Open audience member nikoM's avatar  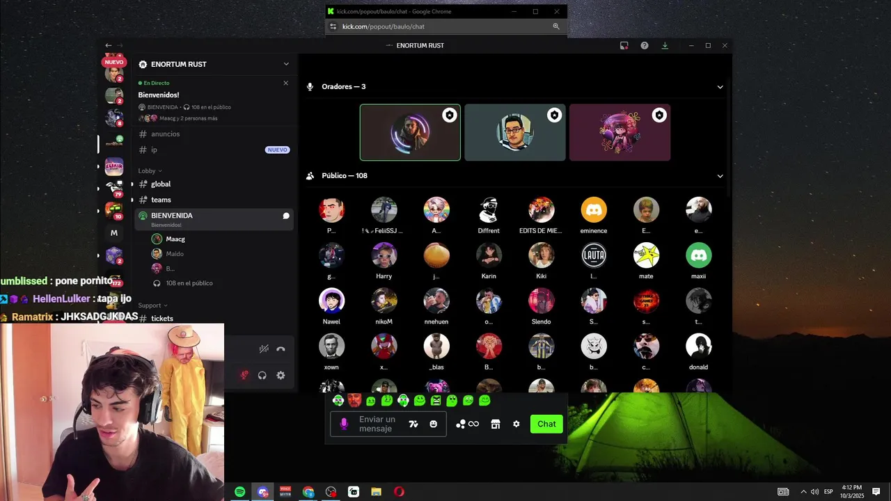[x=384, y=301]
